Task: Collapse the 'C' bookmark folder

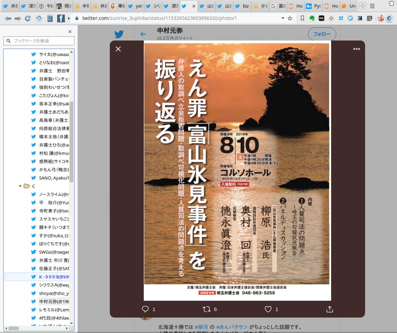Action: click(x=20, y=186)
